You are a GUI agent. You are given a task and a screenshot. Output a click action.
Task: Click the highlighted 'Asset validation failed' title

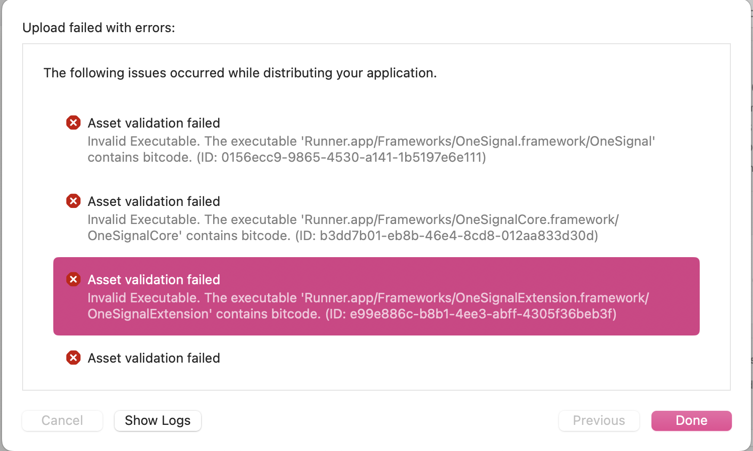click(154, 280)
